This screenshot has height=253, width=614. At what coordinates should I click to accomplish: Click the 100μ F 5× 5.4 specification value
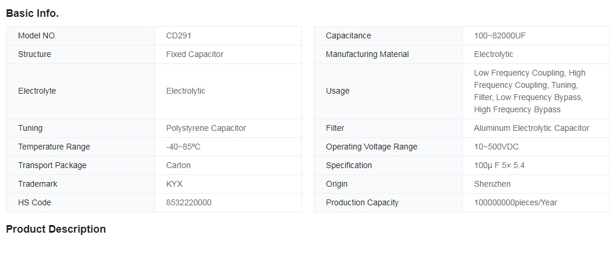(x=499, y=165)
